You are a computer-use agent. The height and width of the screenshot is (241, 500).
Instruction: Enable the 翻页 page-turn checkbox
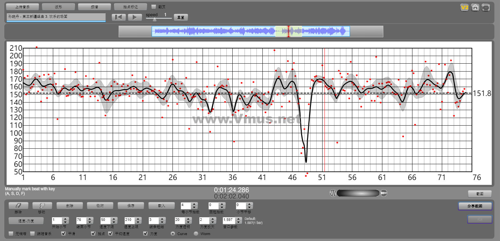(154, 7)
